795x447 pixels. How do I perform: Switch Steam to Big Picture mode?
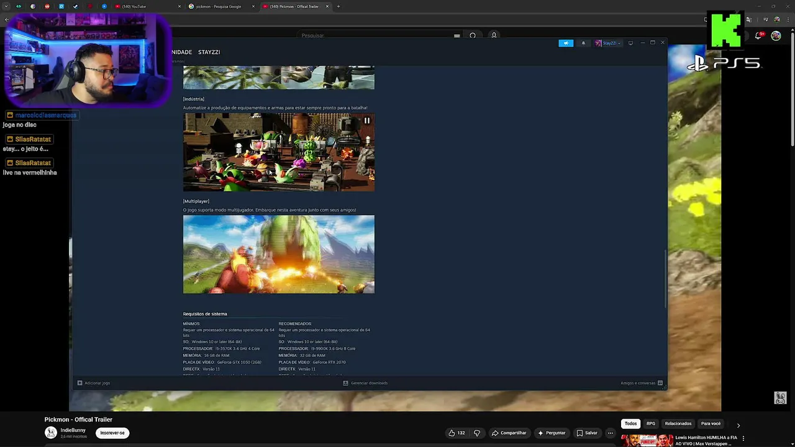point(630,43)
